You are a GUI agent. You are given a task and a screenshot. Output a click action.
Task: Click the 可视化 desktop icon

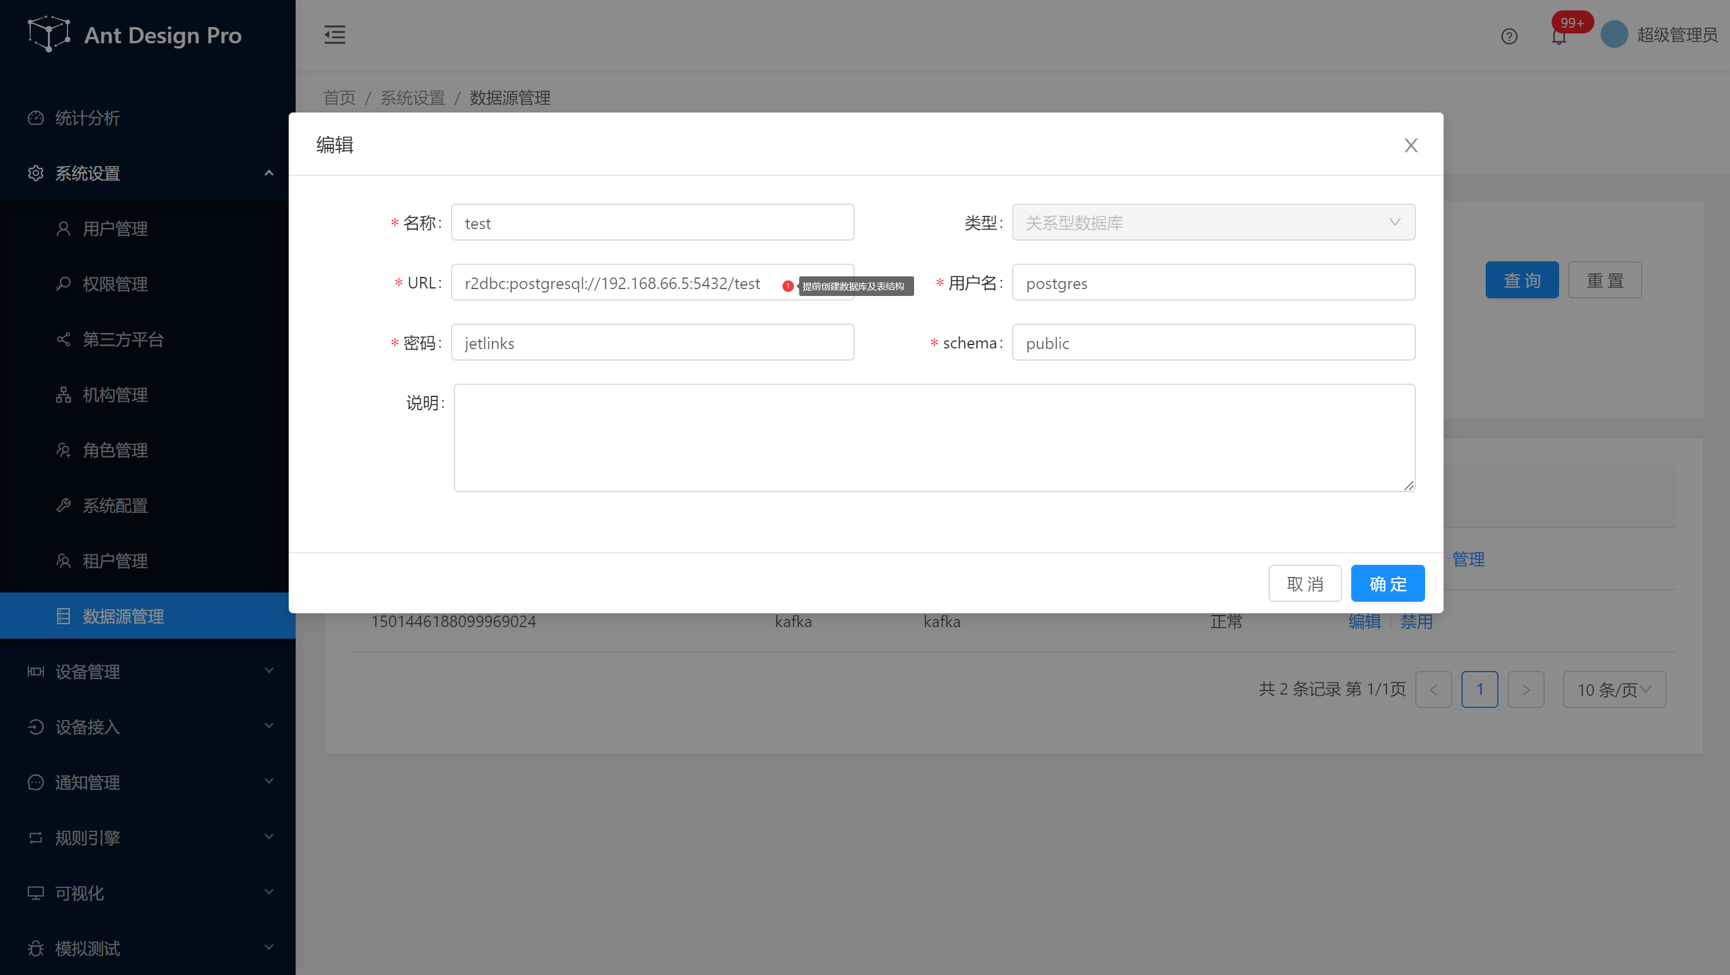[36, 893]
